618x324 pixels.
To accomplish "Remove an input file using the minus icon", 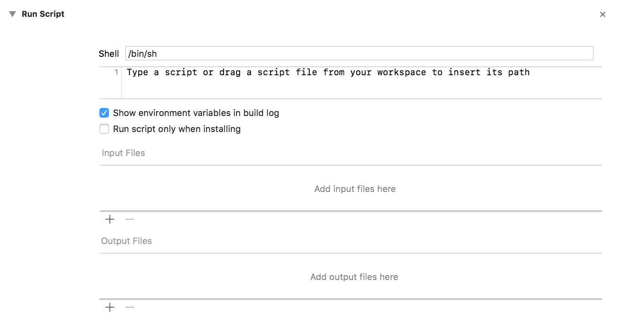I will pyautogui.click(x=129, y=219).
